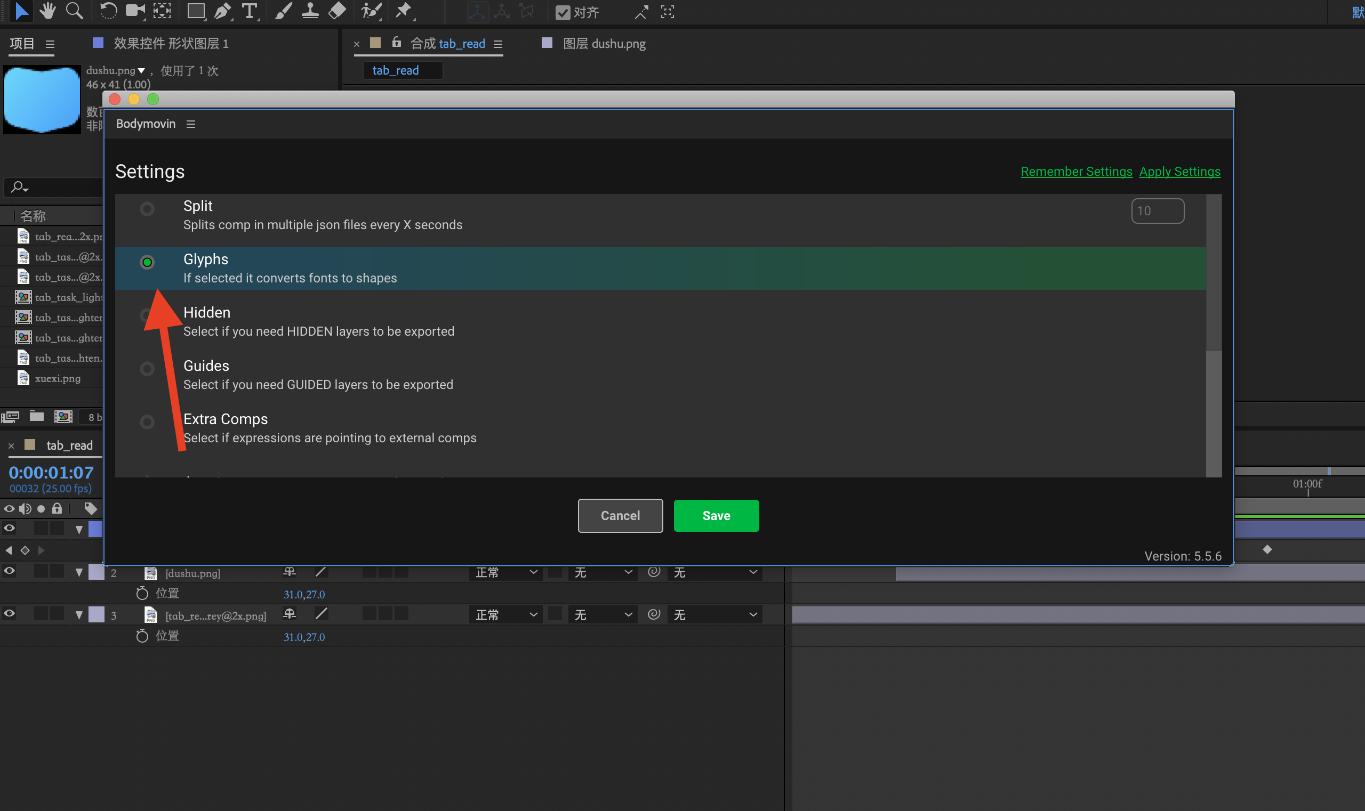1365x811 pixels.
Task: Open the 合成 tab_read panel menu
Action: tap(497, 44)
